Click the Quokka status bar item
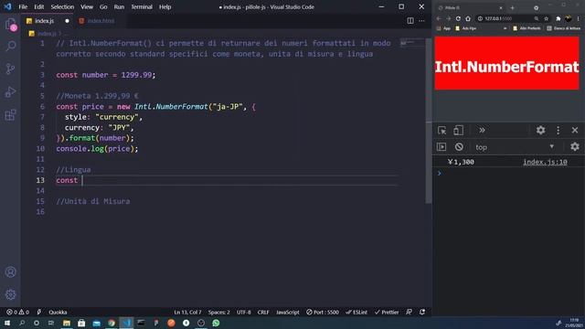 click(x=58, y=313)
